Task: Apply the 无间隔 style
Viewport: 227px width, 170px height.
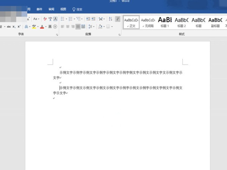Action: click(x=148, y=22)
